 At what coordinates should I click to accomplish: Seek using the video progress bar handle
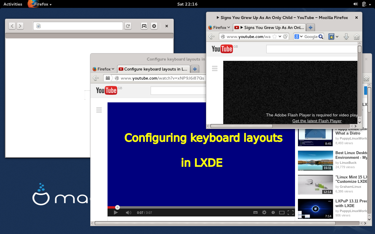(x=117, y=207)
